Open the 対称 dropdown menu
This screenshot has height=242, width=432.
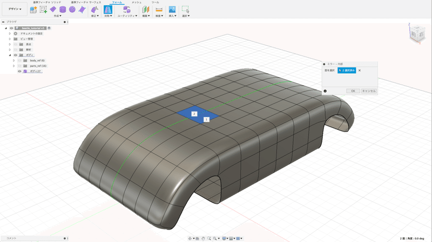pos(108,16)
